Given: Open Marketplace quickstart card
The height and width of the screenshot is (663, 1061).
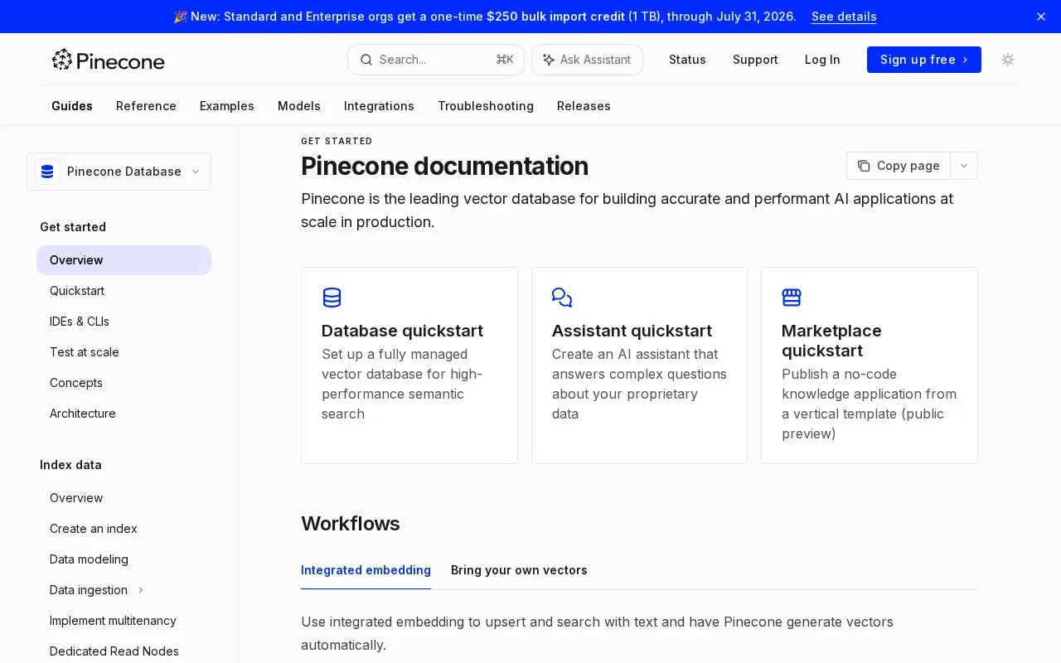Looking at the screenshot, I should point(870,365).
